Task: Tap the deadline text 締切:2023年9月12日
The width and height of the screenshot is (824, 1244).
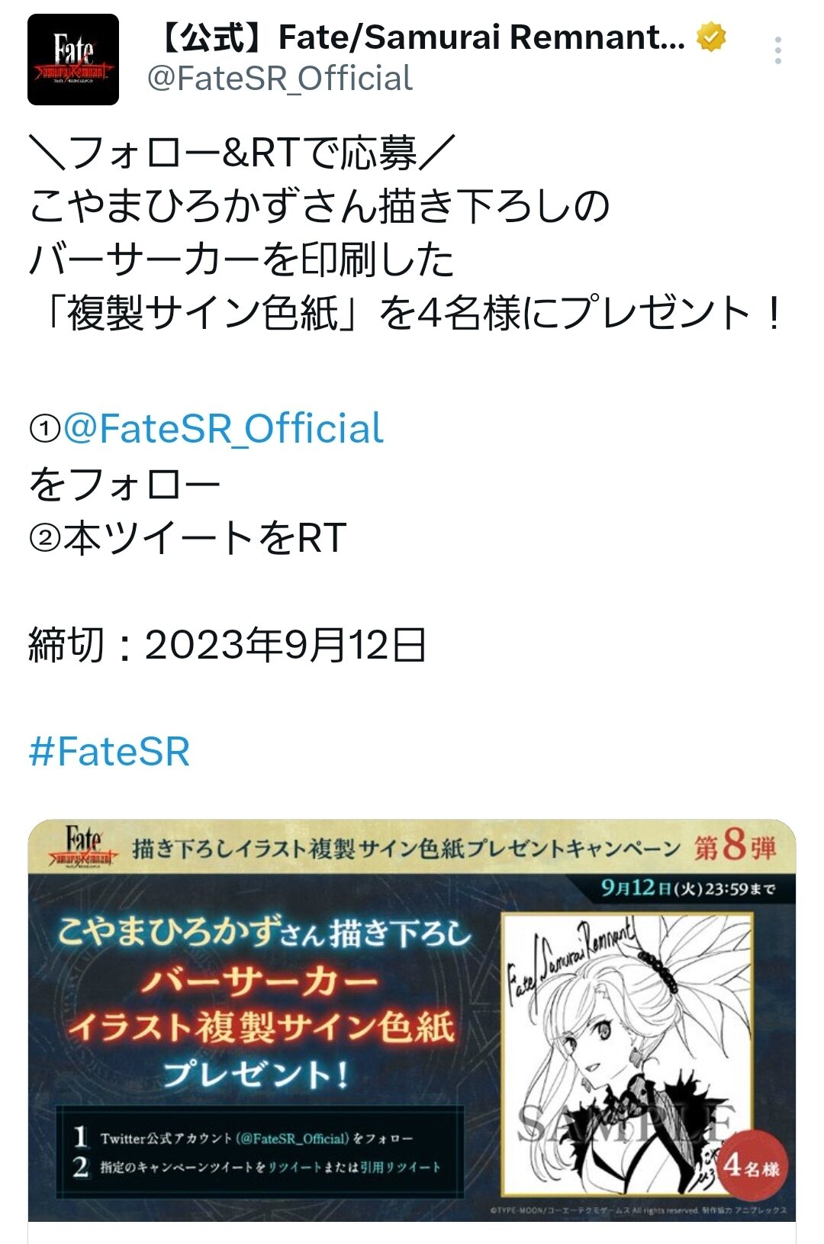Action: (227, 645)
